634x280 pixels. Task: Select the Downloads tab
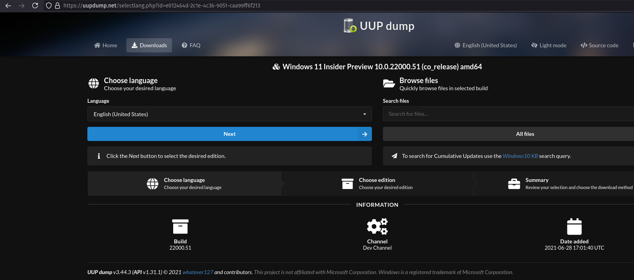pyautogui.click(x=149, y=45)
